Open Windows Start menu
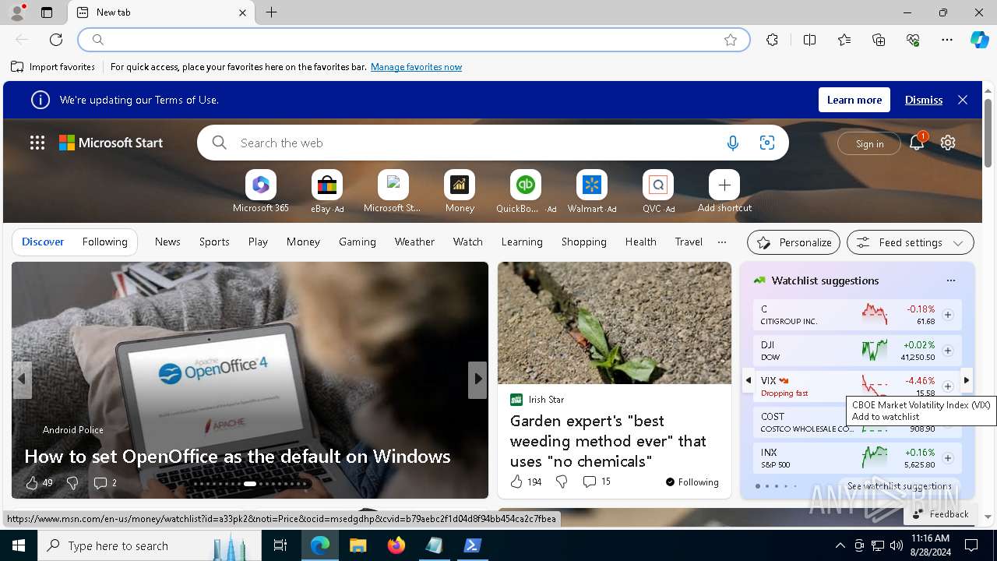 coord(19,545)
